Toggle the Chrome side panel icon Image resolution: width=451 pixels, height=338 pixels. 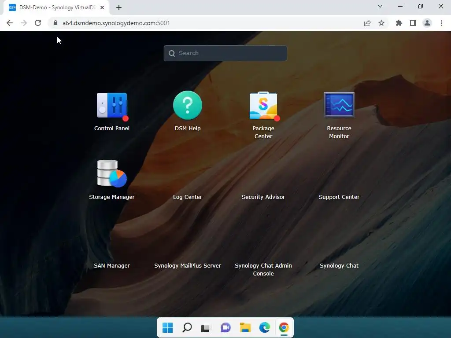(x=413, y=23)
